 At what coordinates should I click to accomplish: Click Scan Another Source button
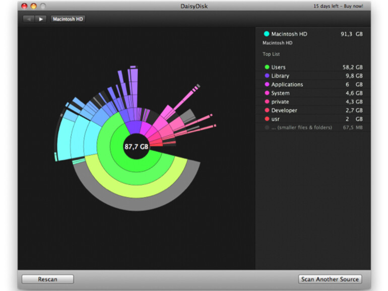coord(330,279)
